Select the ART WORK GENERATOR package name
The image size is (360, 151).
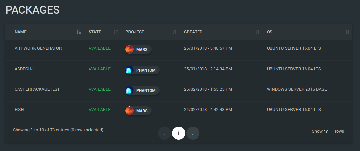tap(38, 48)
